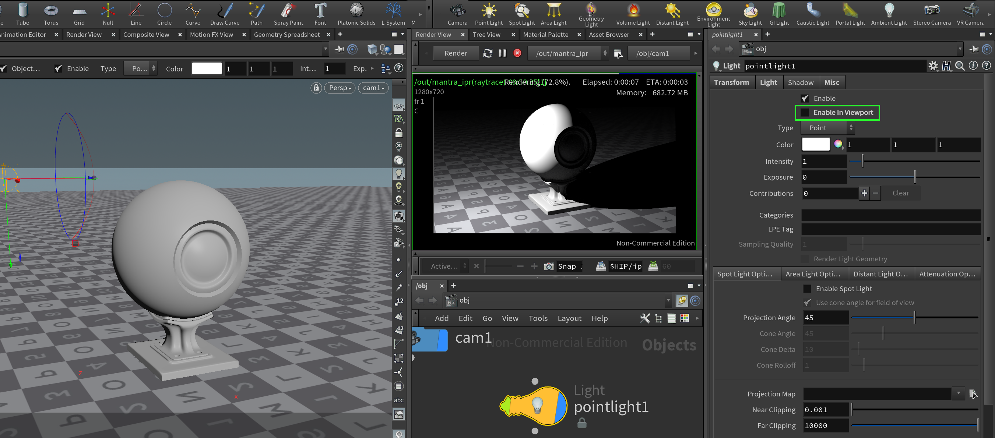
Task: Open the light Type dropdown showing Point
Action: [x=827, y=128]
